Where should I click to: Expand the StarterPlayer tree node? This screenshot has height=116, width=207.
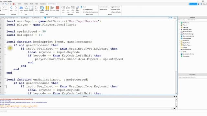click(x=179, y=45)
